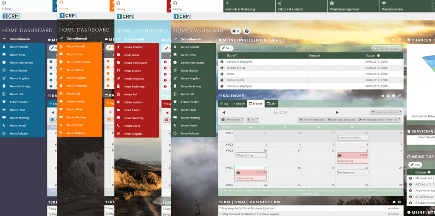Refresh the Kalender panel

point(388,95)
